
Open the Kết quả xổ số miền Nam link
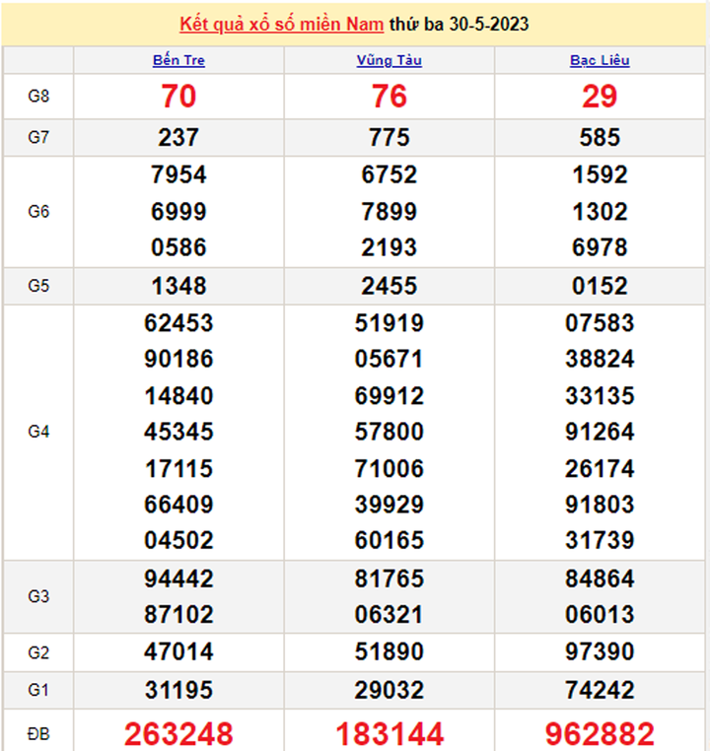click(282, 24)
